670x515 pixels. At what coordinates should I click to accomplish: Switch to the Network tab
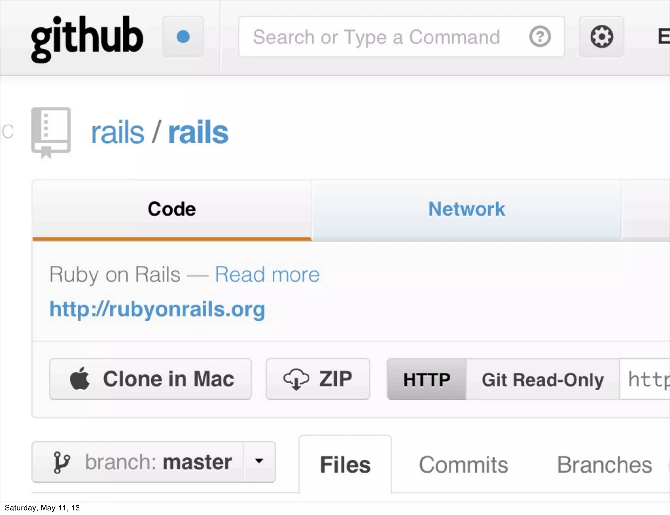coord(467,209)
